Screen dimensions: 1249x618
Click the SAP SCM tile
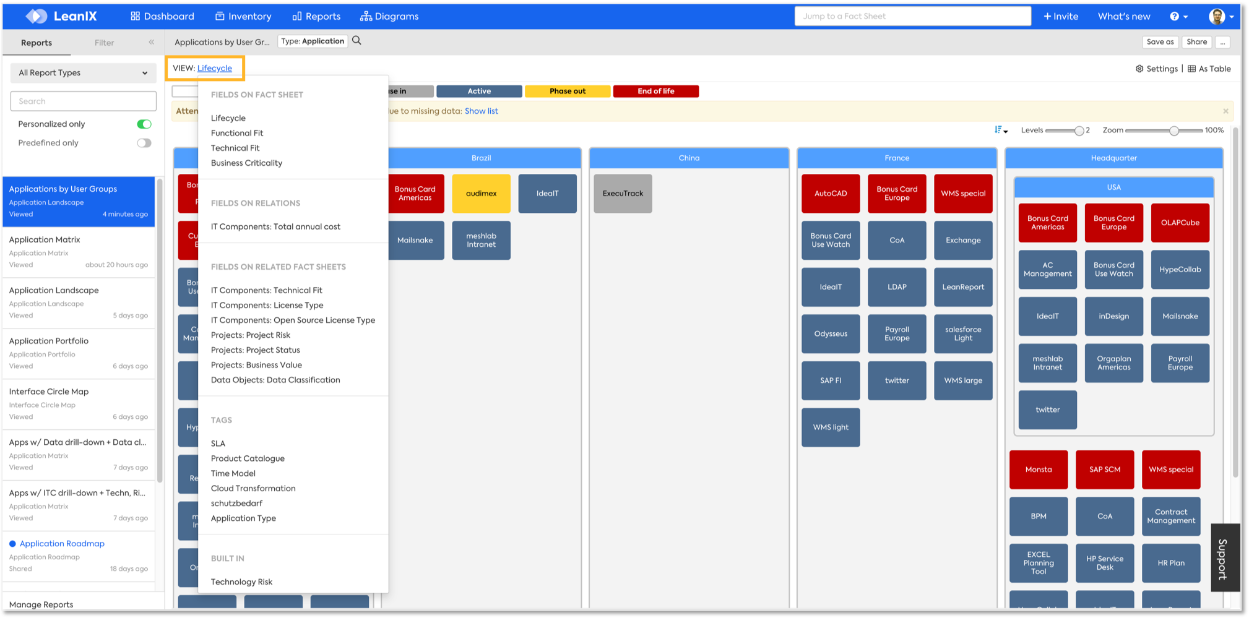pyautogui.click(x=1105, y=470)
